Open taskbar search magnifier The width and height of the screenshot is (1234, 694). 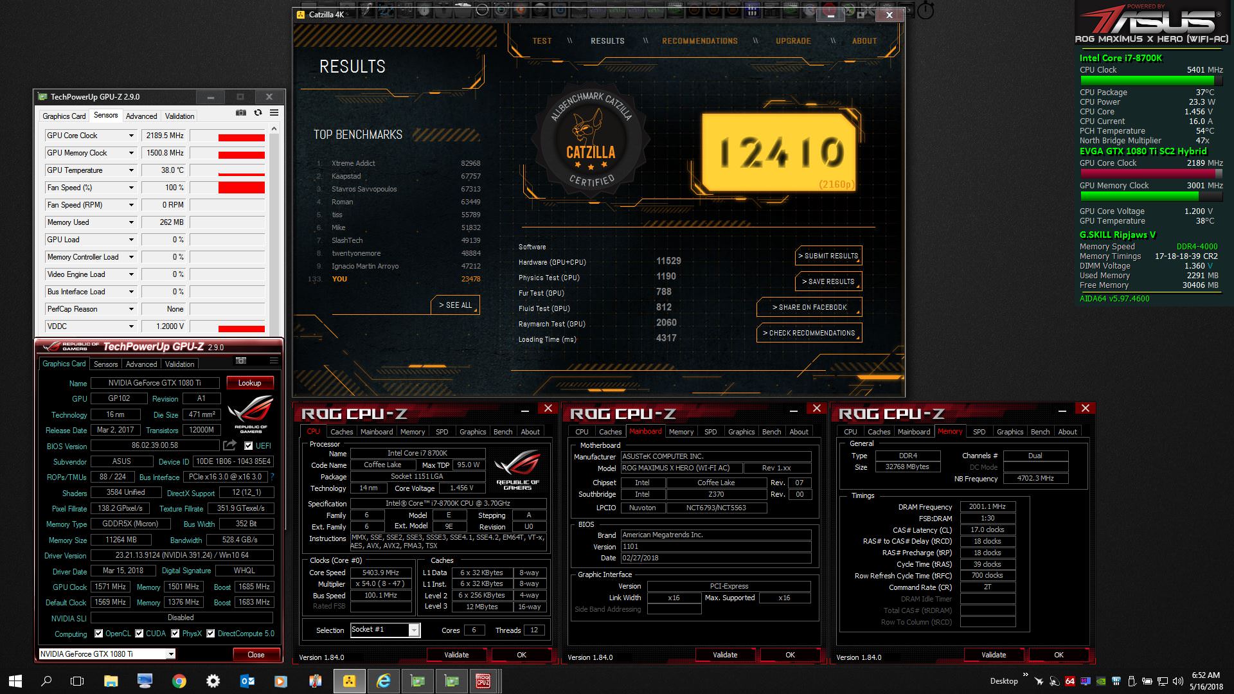(46, 681)
